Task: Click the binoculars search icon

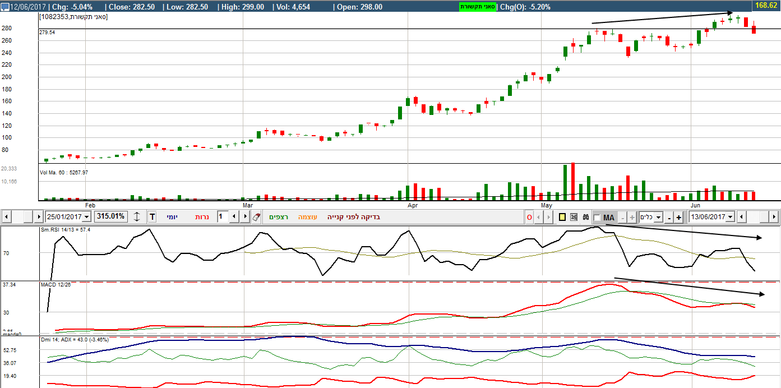Action: (x=585, y=217)
